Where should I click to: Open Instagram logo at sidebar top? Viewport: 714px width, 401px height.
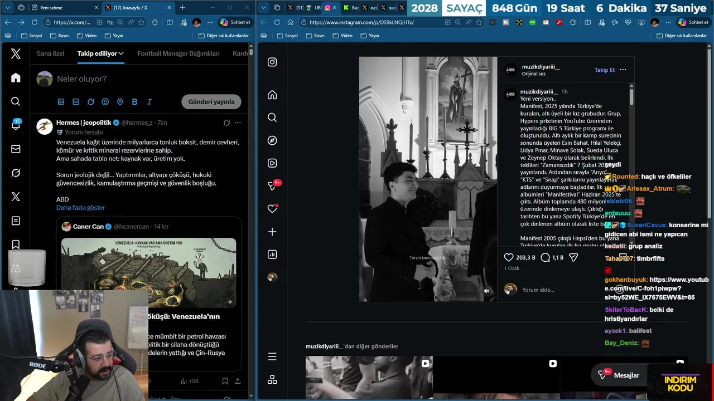coord(272,62)
